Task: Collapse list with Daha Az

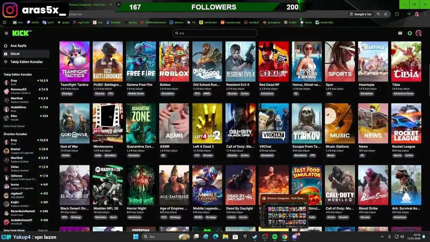Action: (43, 230)
